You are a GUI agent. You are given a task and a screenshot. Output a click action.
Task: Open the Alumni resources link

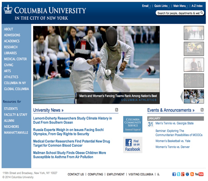pos(9,121)
